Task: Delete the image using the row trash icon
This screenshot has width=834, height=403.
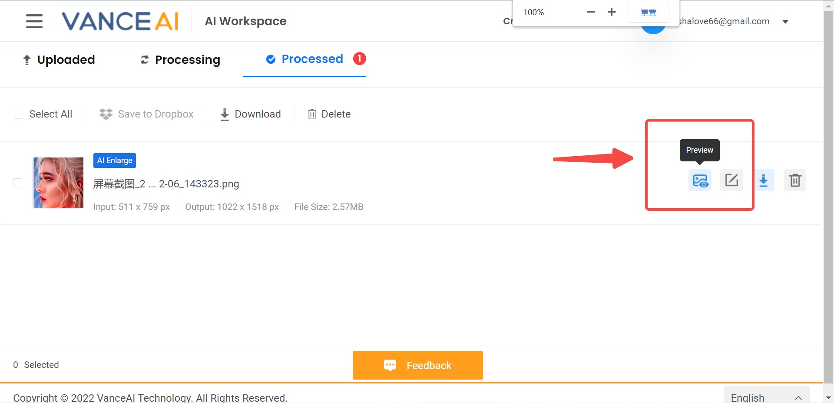Action: click(x=795, y=180)
